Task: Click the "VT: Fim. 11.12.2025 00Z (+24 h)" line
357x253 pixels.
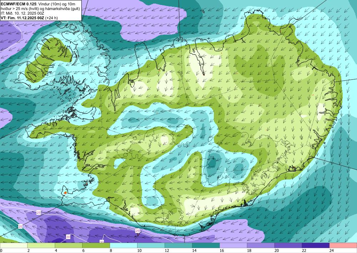Action: [29, 18]
